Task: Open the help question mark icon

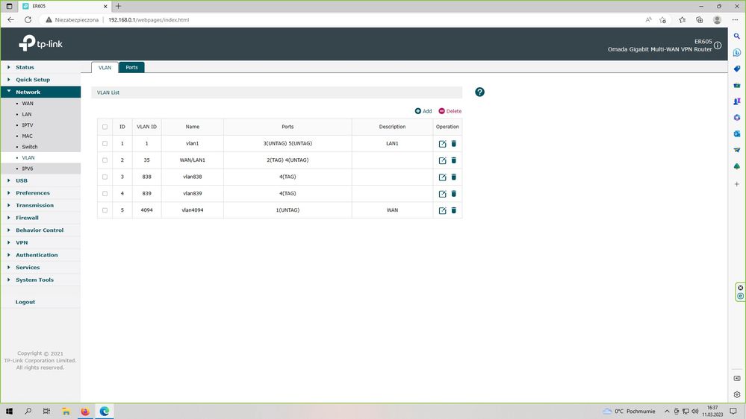Action: tap(479, 92)
